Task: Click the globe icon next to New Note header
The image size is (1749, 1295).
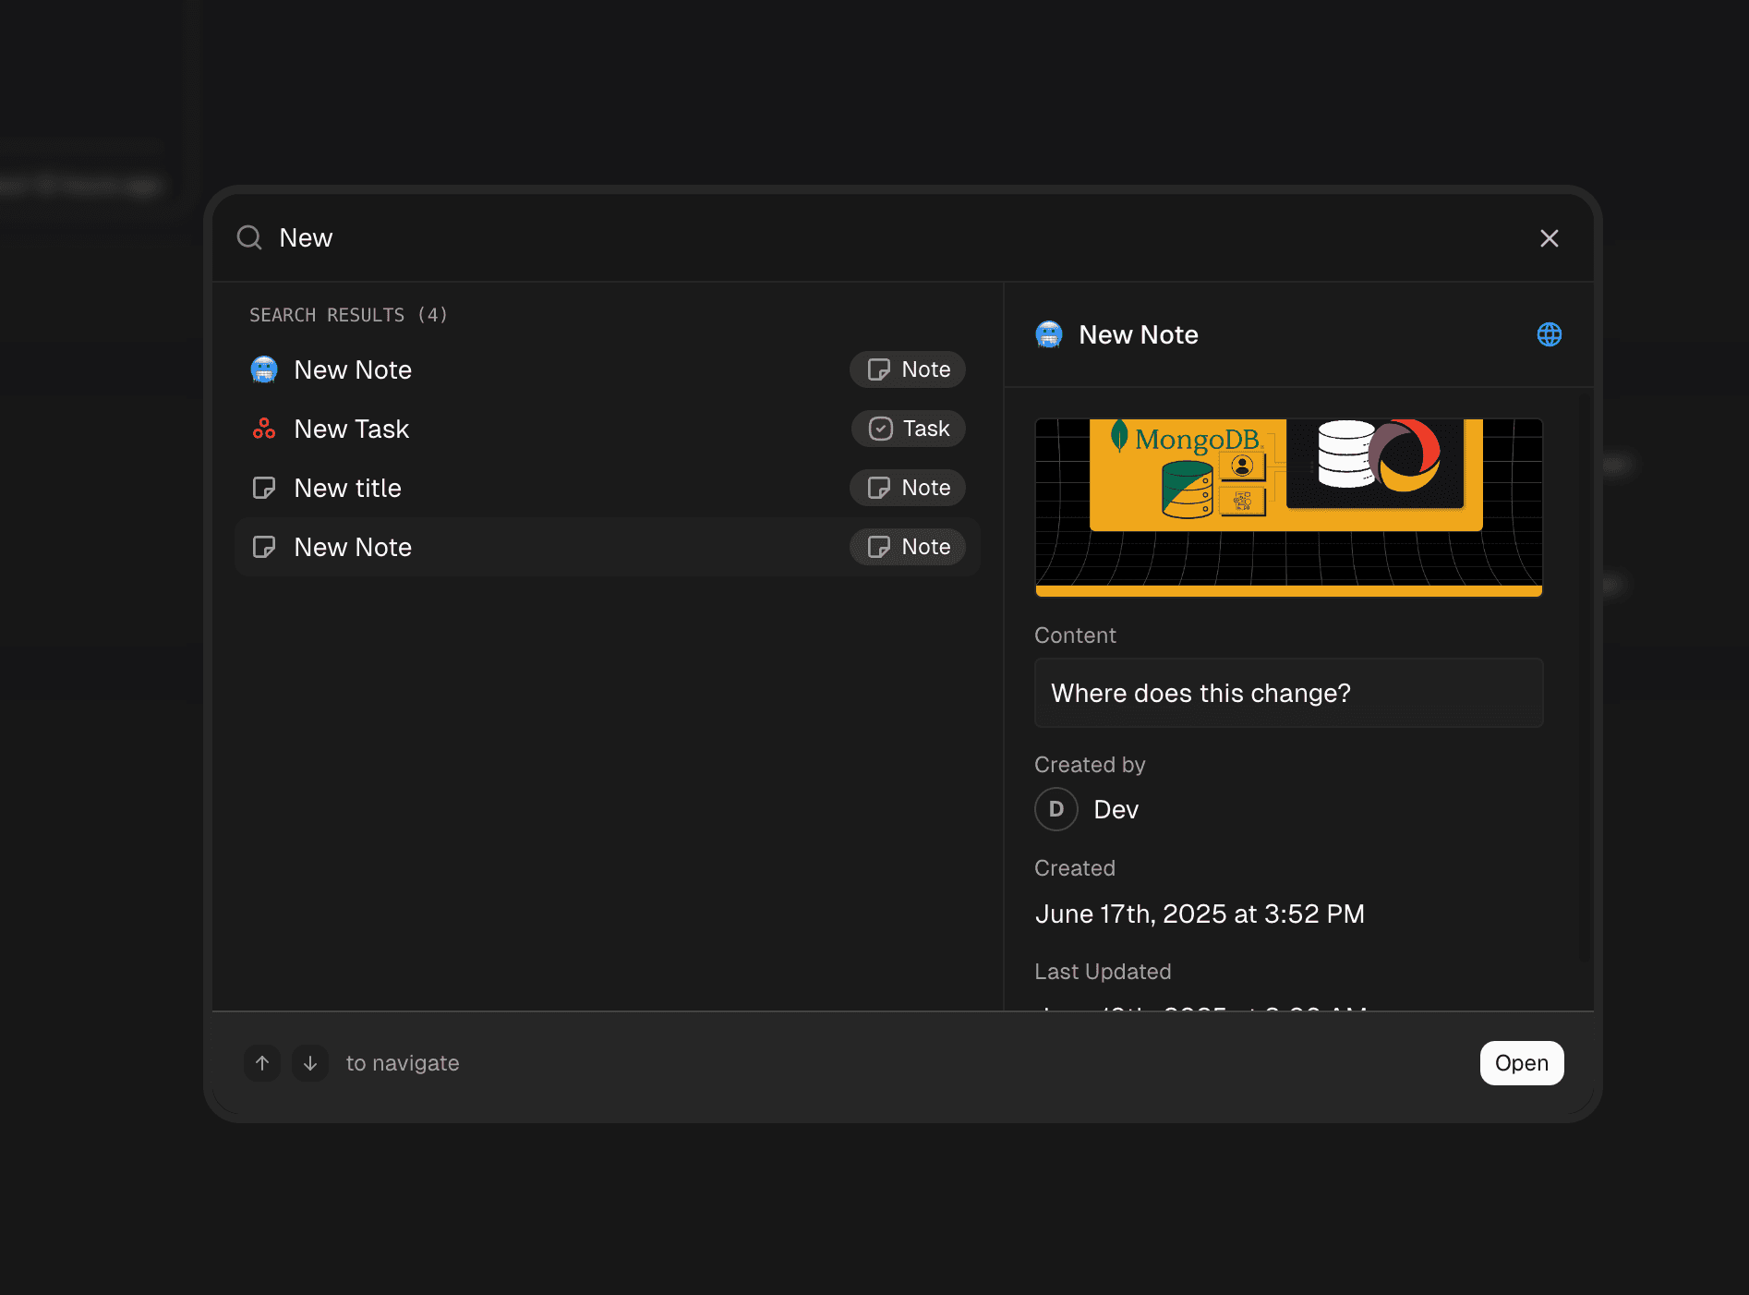Action: (1549, 334)
